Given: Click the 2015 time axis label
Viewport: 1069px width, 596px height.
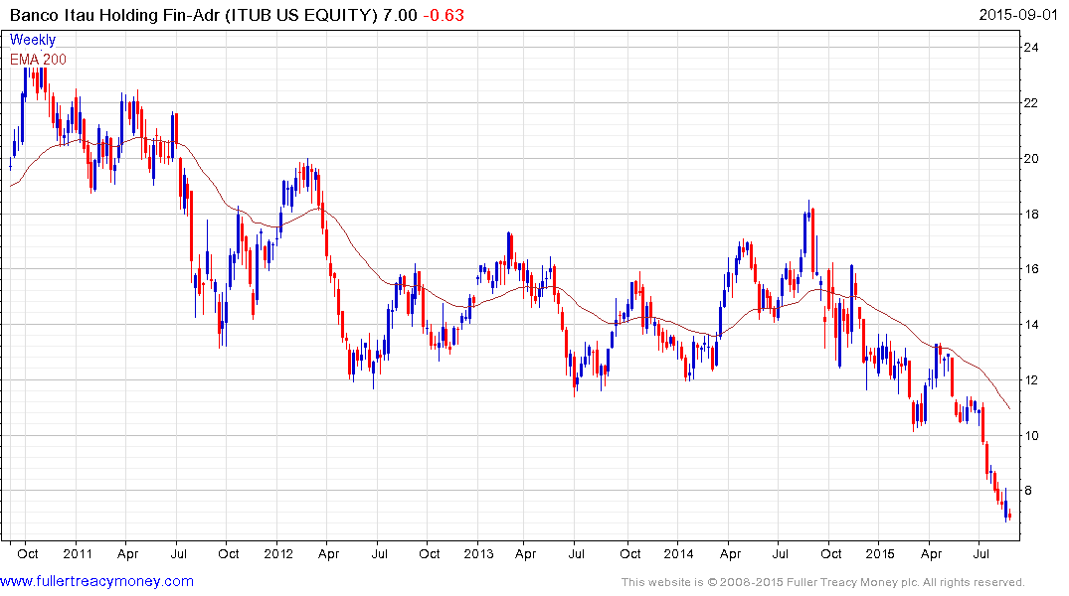Looking at the screenshot, I should point(879,553).
